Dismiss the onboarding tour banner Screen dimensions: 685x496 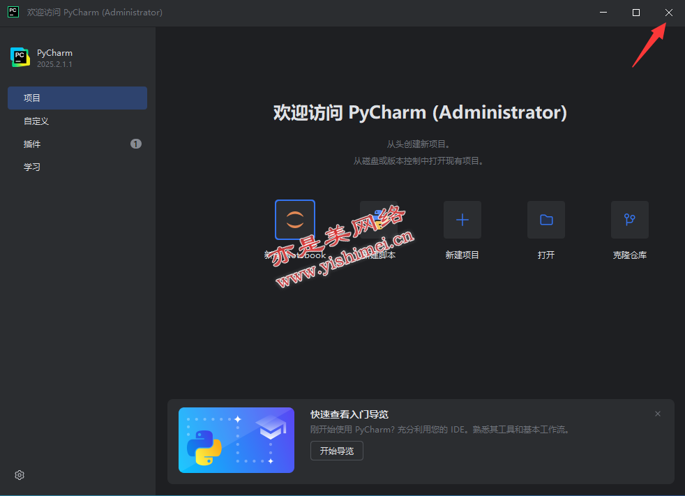pyautogui.click(x=658, y=414)
